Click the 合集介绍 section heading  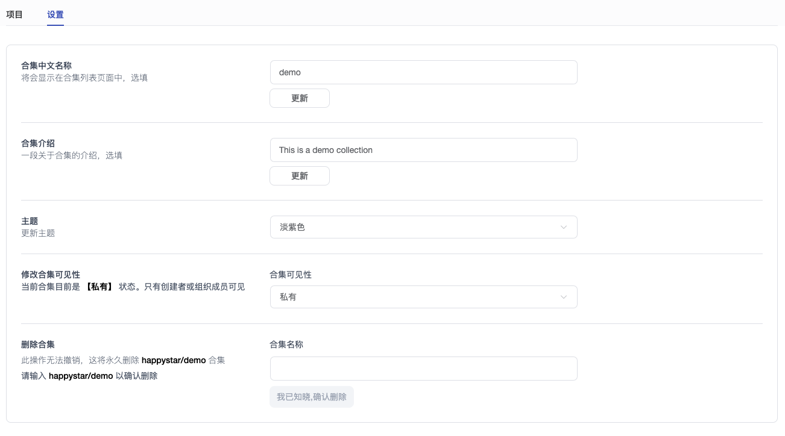tap(38, 143)
